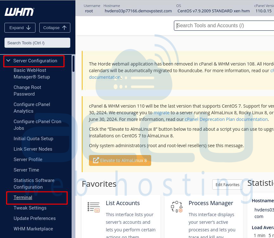Screen dimensions: 274x238
Task: Open the List Accounts icon
Action: [x=93, y=207]
